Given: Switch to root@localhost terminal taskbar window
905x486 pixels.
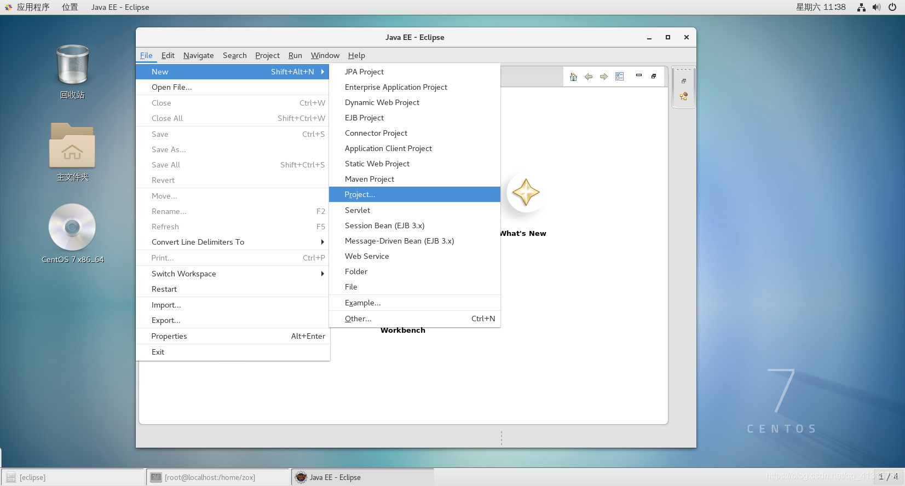Looking at the screenshot, I should (x=218, y=477).
